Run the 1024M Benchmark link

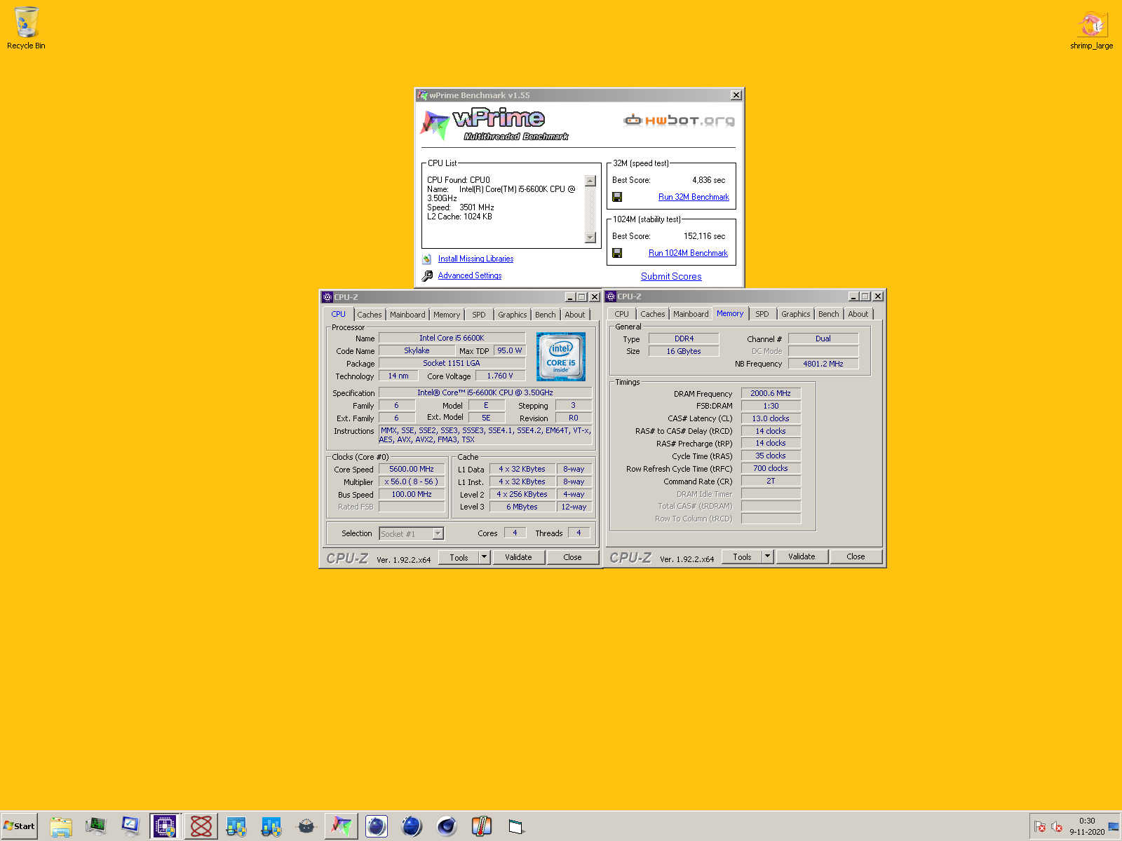pos(688,253)
